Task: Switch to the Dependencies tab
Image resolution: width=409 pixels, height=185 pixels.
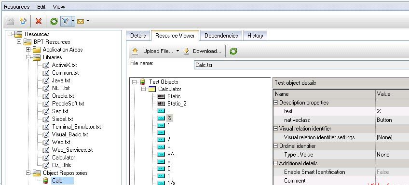Action: 221,36
